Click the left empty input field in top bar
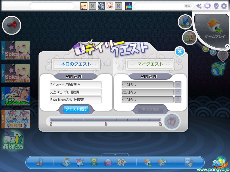This screenshot has width=230, height=172. (x=52, y=6)
